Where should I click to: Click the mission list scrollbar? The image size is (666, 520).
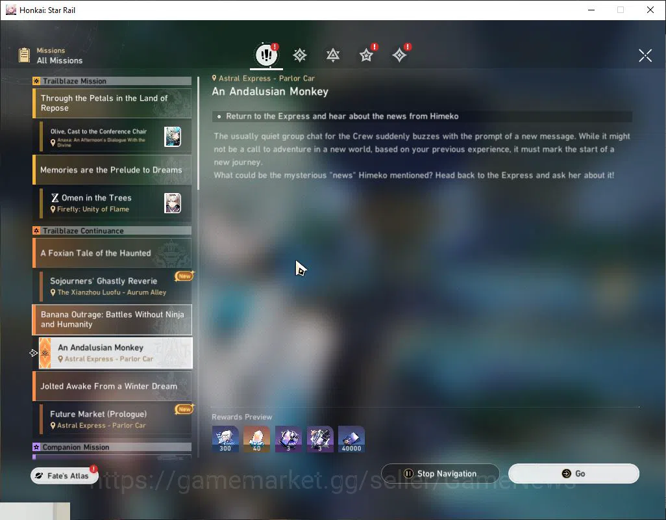199,133
